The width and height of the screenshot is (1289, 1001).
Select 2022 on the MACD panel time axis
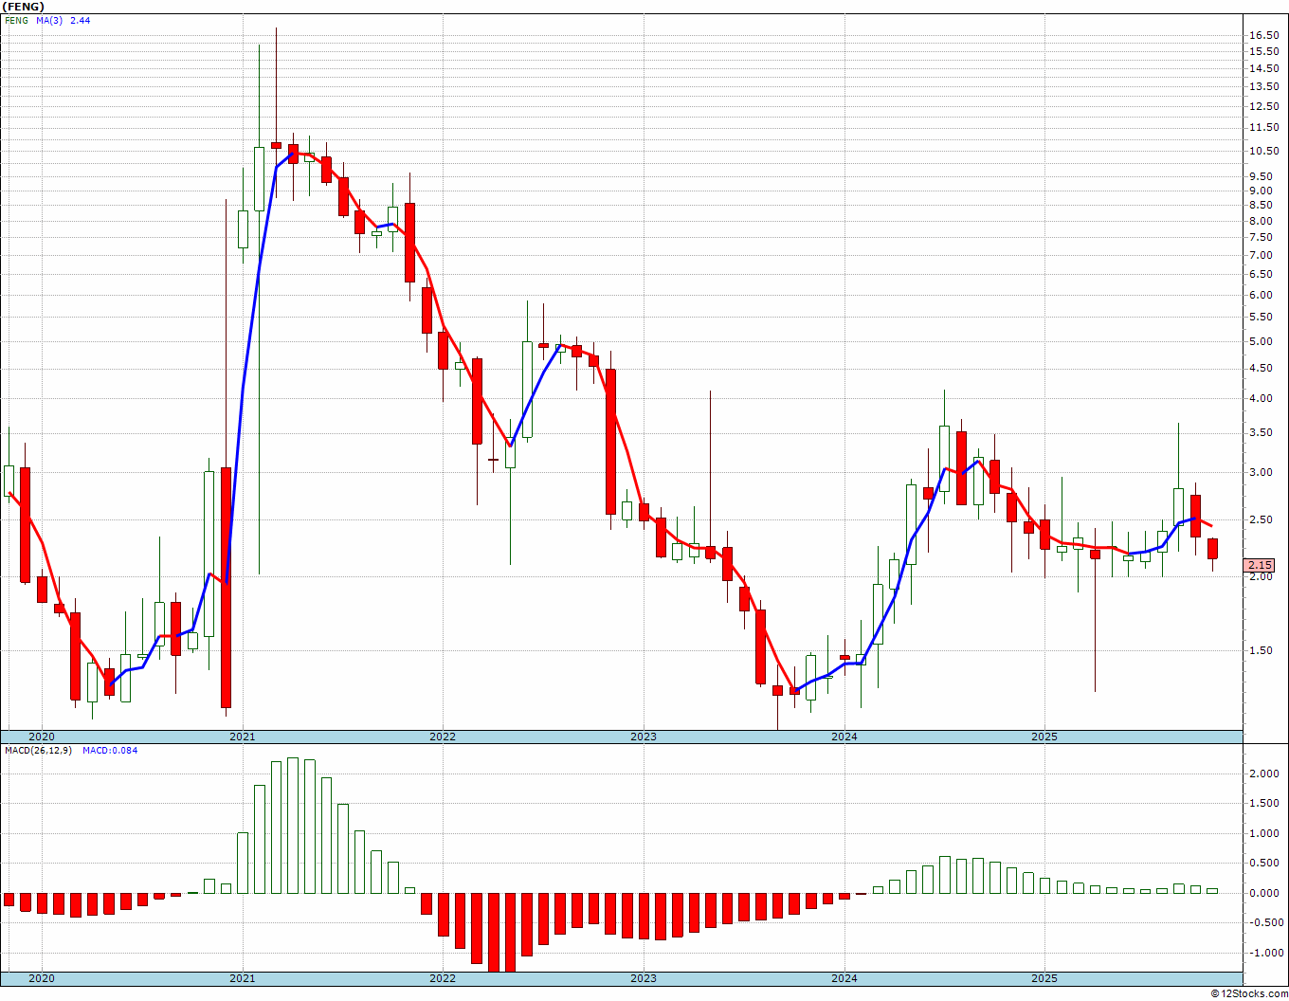coord(443,978)
